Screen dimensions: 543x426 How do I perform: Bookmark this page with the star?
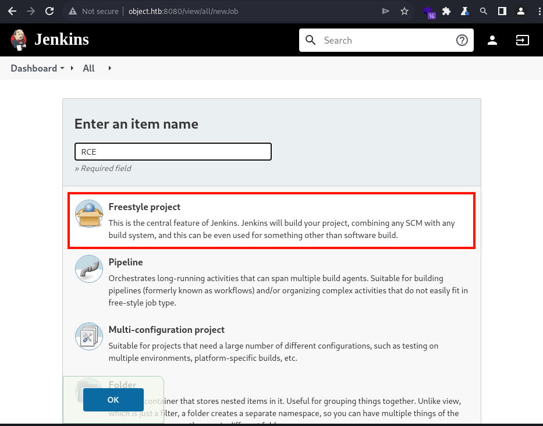[x=404, y=12]
